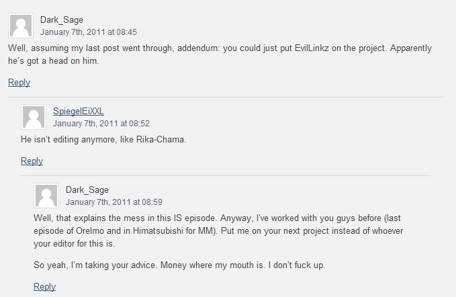Click Dark_Sage's avatar on first comment
456x297 pixels.
[21, 26]
